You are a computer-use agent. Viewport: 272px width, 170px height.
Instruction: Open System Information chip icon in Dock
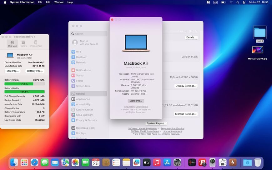[223, 162]
